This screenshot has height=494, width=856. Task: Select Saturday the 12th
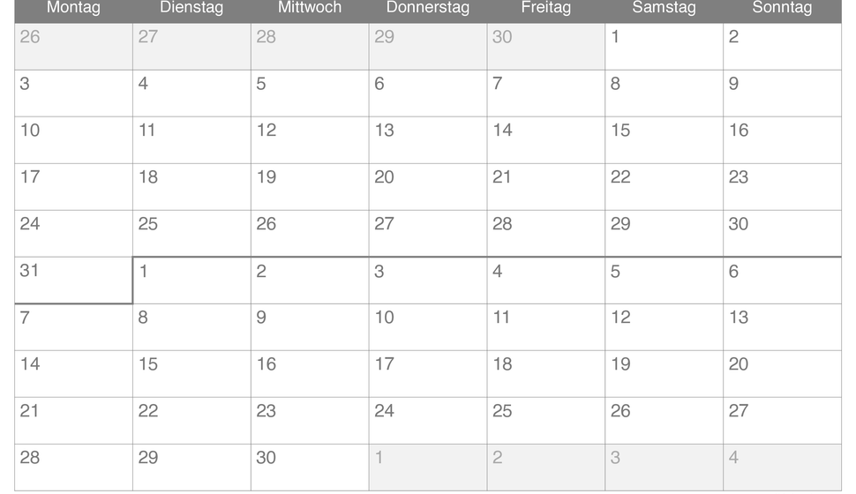pos(664,327)
